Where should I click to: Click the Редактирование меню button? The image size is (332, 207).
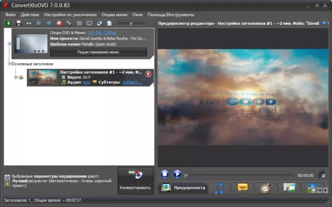click(98, 52)
